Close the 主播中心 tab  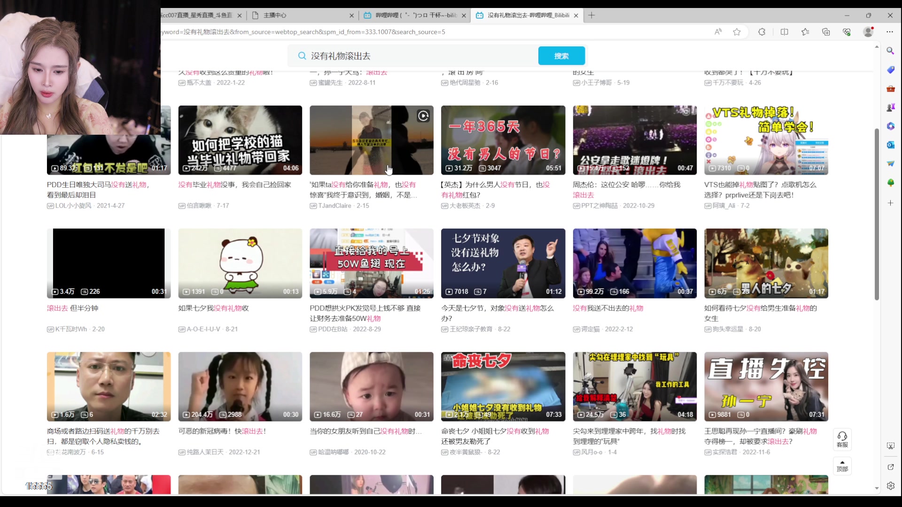click(x=351, y=15)
